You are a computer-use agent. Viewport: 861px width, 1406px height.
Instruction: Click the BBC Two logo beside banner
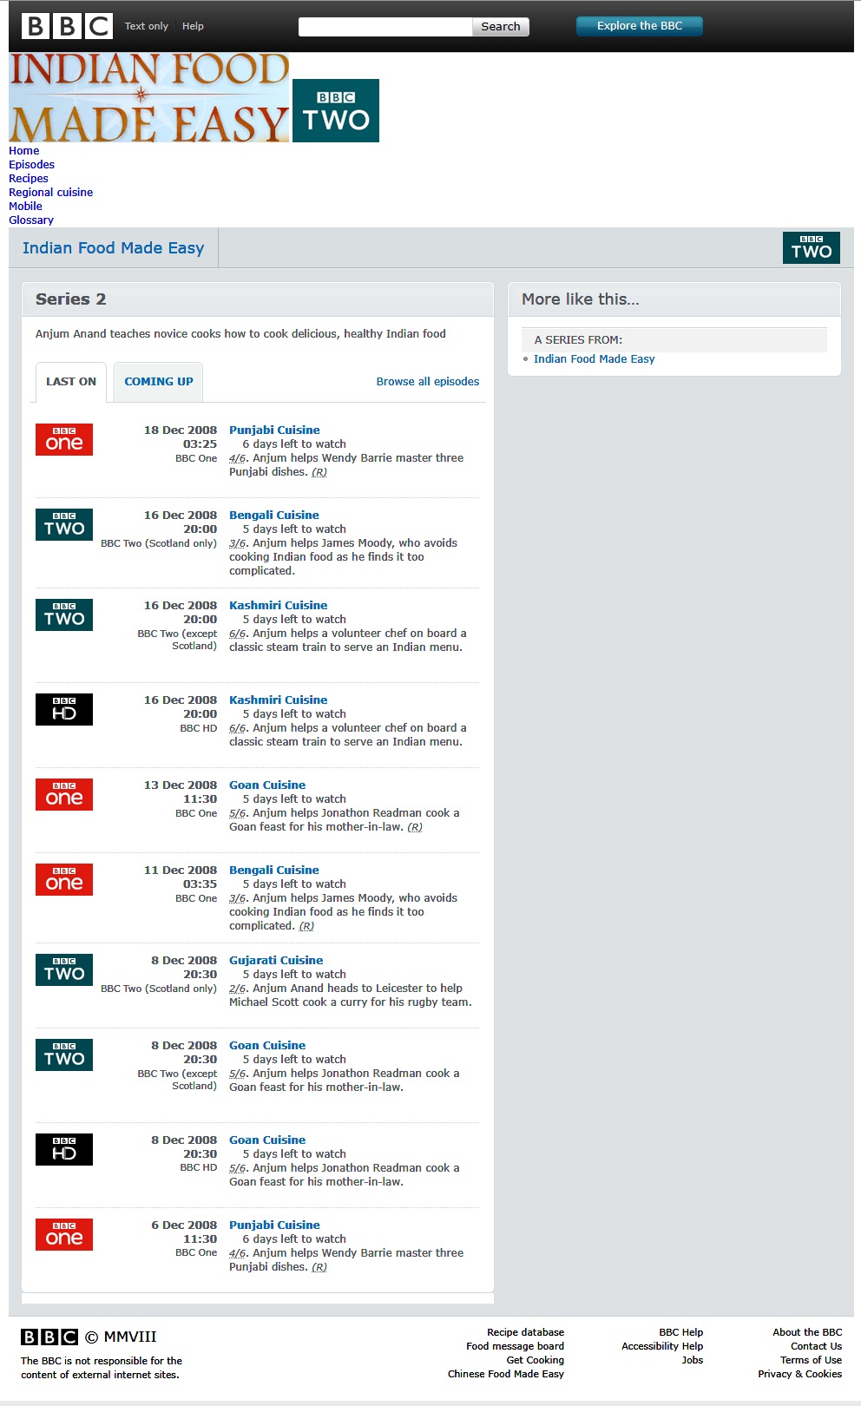click(336, 110)
